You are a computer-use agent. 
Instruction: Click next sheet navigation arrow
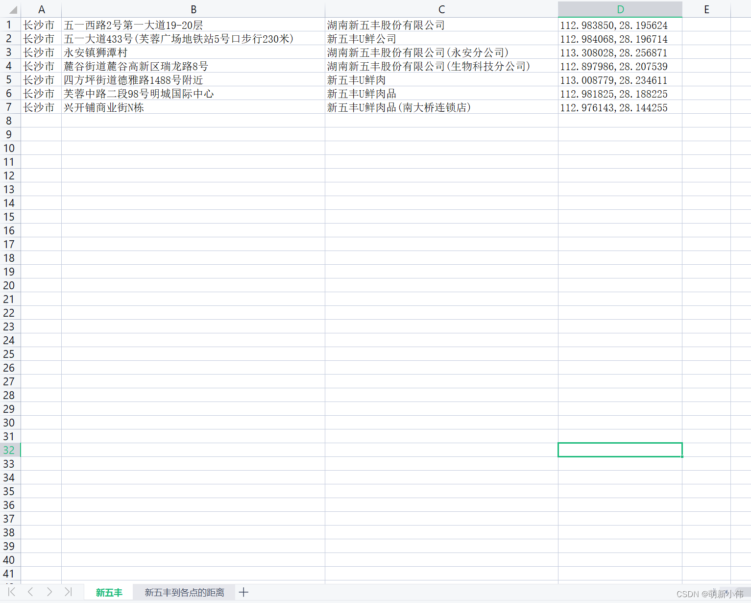(x=49, y=592)
